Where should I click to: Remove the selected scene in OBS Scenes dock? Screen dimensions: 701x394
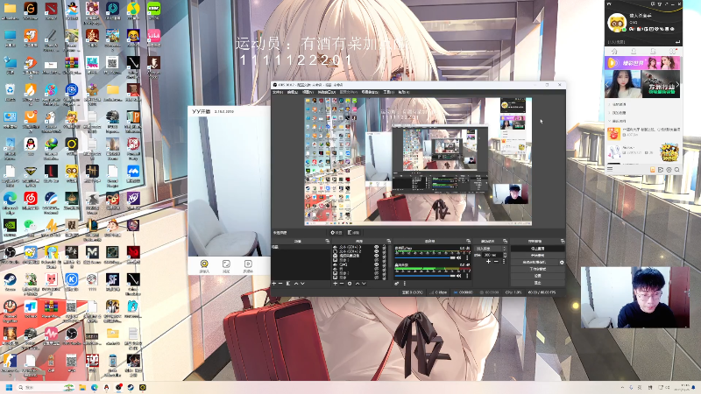tap(280, 284)
